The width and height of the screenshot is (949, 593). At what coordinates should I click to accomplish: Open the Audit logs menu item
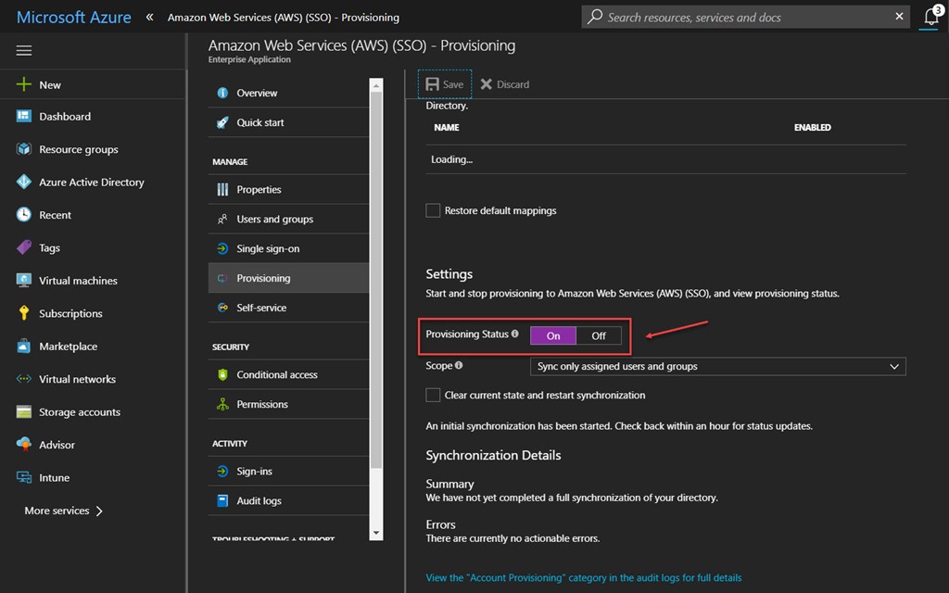point(289,500)
